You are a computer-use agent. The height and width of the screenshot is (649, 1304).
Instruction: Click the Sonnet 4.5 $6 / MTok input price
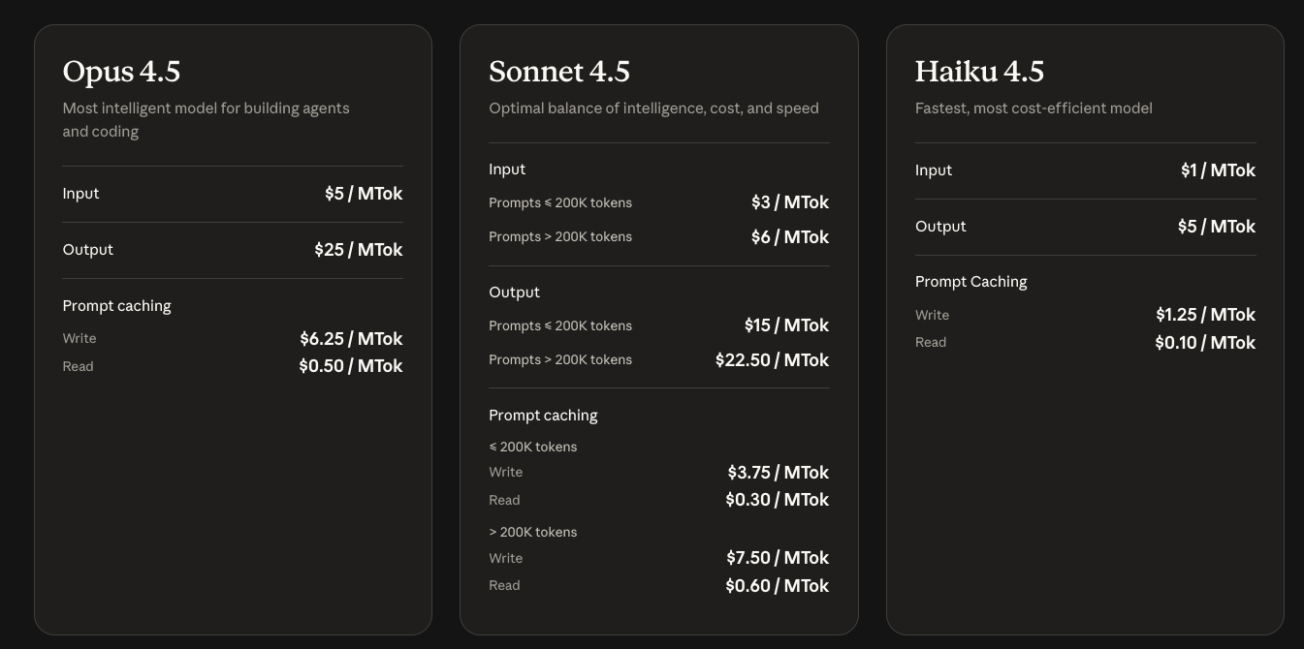pos(789,237)
